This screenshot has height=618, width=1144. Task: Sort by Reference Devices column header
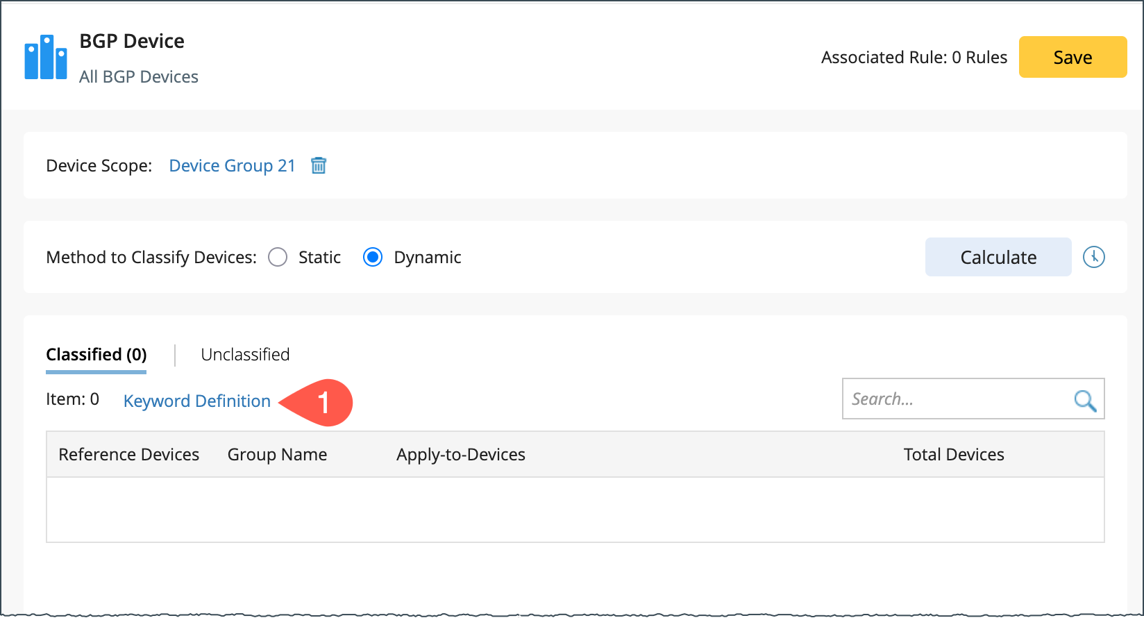(x=129, y=455)
